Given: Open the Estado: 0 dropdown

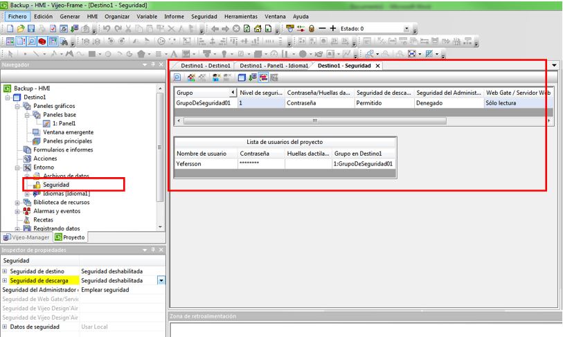Looking at the screenshot, I should [x=406, y=28].
